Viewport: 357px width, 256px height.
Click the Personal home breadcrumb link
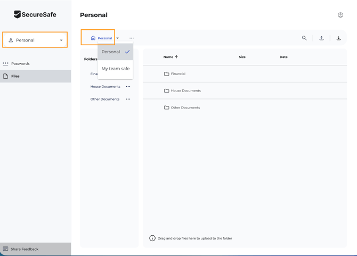pyautogui.click(x=101, y=38)
